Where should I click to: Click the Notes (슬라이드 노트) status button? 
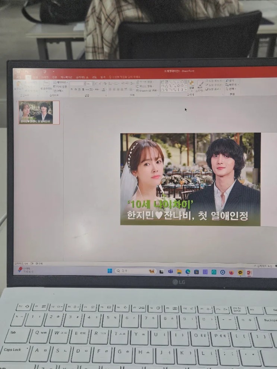coord(263,266)
